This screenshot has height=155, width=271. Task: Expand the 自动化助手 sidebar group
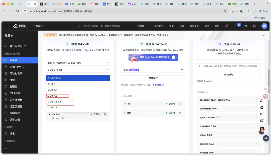20,73
